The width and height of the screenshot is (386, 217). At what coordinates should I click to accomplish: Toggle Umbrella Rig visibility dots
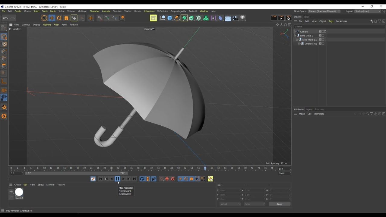click(x=323, y=44)
